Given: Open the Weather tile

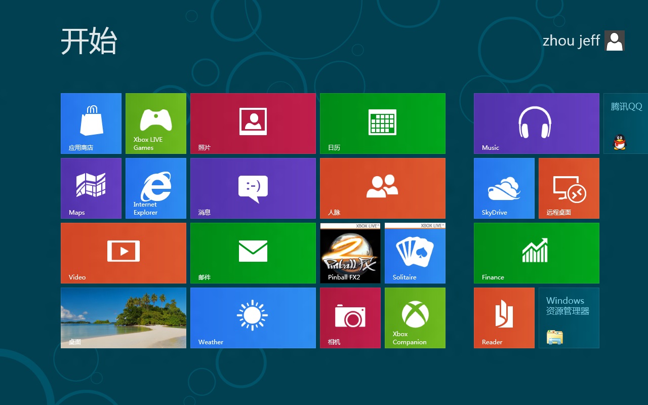Looking at the screenshot, I should point(253,318).
